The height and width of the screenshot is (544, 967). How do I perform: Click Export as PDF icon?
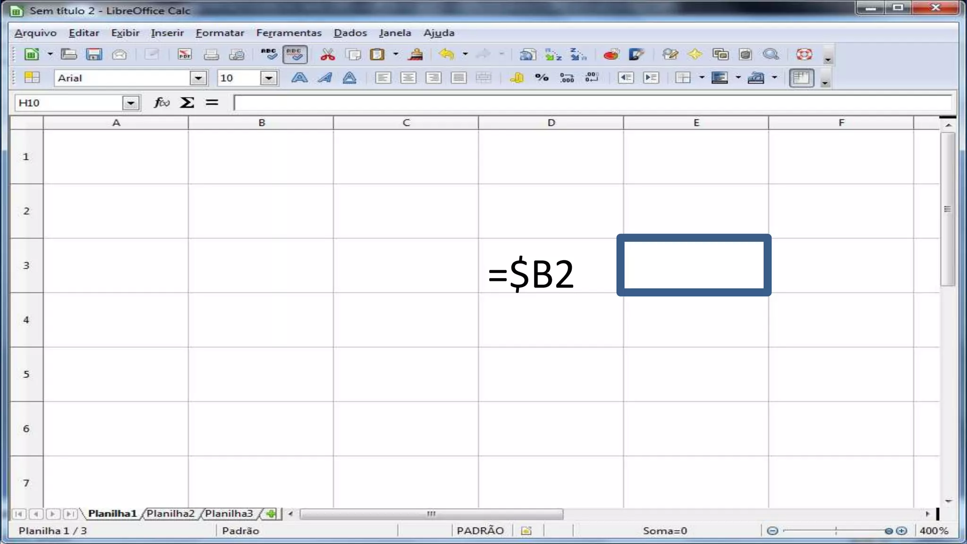point(185,55)
